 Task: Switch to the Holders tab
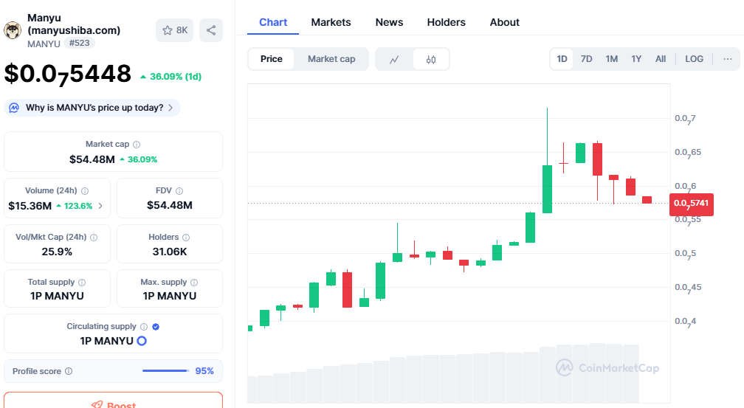tap(446, 22)
